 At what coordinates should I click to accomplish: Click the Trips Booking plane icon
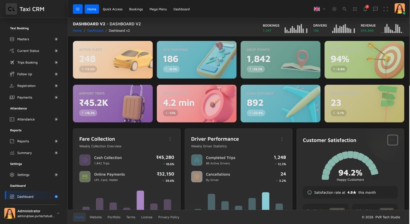[x=12, y=62]
